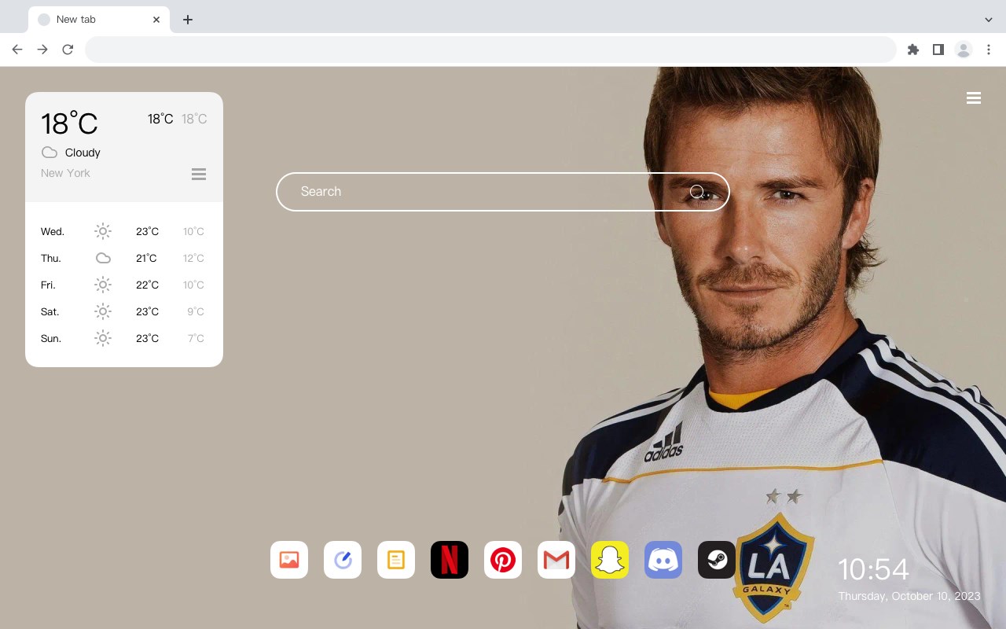Close the New tab tab
The image size is (1006, 629).
coord(156,20)
